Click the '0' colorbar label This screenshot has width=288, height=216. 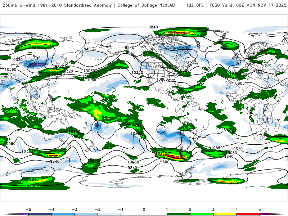[x=144, y=210]
